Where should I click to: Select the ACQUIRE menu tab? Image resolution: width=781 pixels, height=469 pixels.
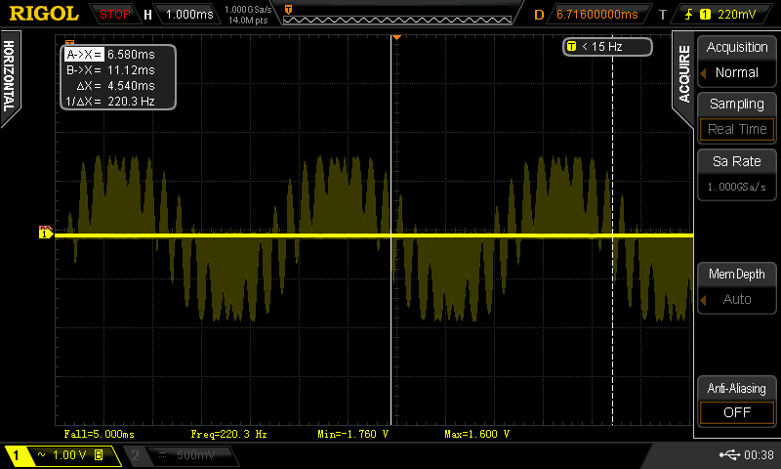pos(683,76)
